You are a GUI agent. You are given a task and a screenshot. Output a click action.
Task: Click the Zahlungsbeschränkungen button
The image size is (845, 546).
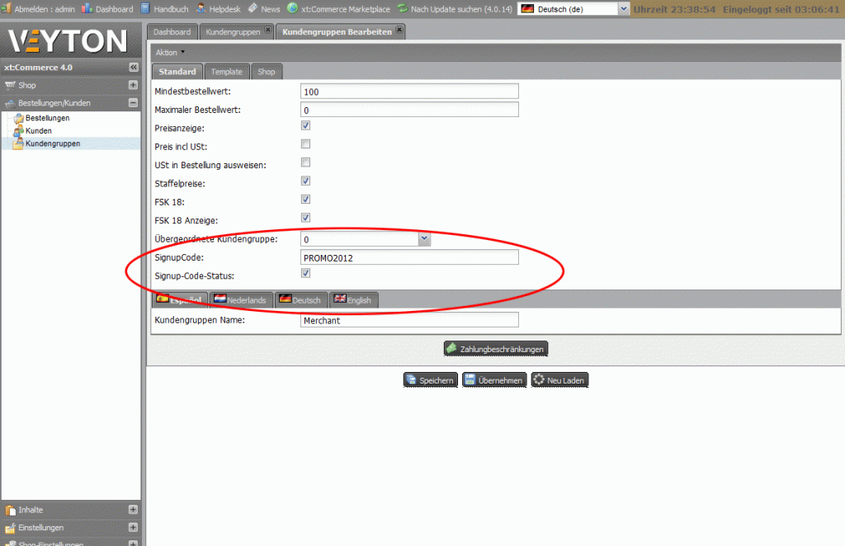(495, 349)
